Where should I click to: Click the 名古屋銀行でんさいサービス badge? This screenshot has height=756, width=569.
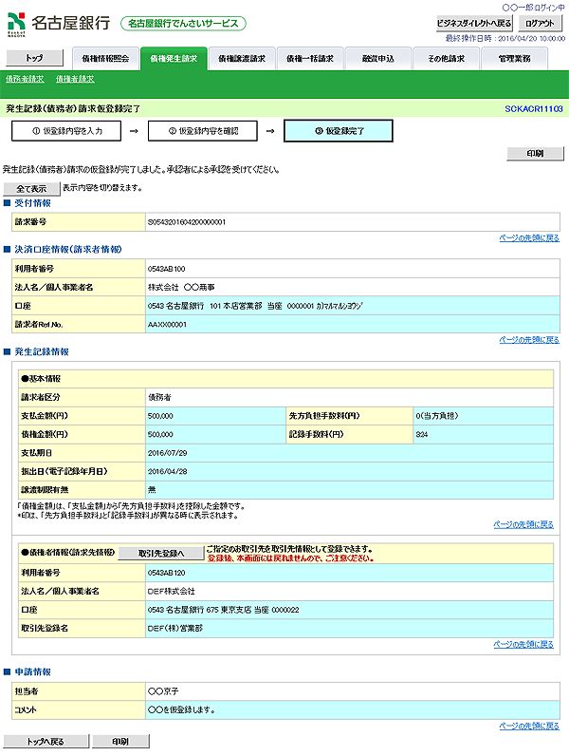pyautogui.click(x=183, y=23)
